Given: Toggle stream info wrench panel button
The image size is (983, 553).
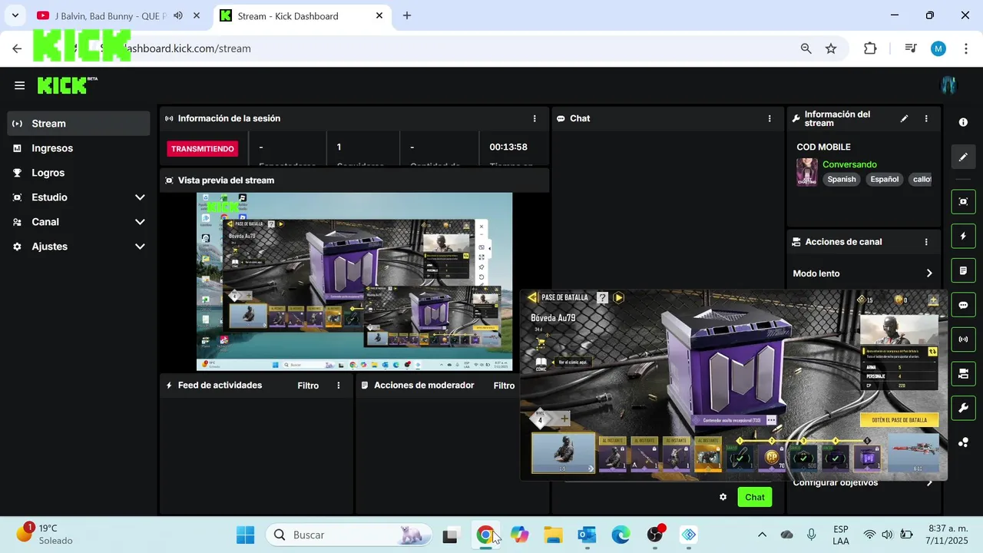Looking at the screenshot, I should point(963,408).
